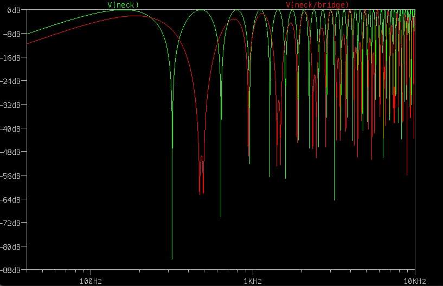Click the -8dB axis label

[x=11, y=34]
